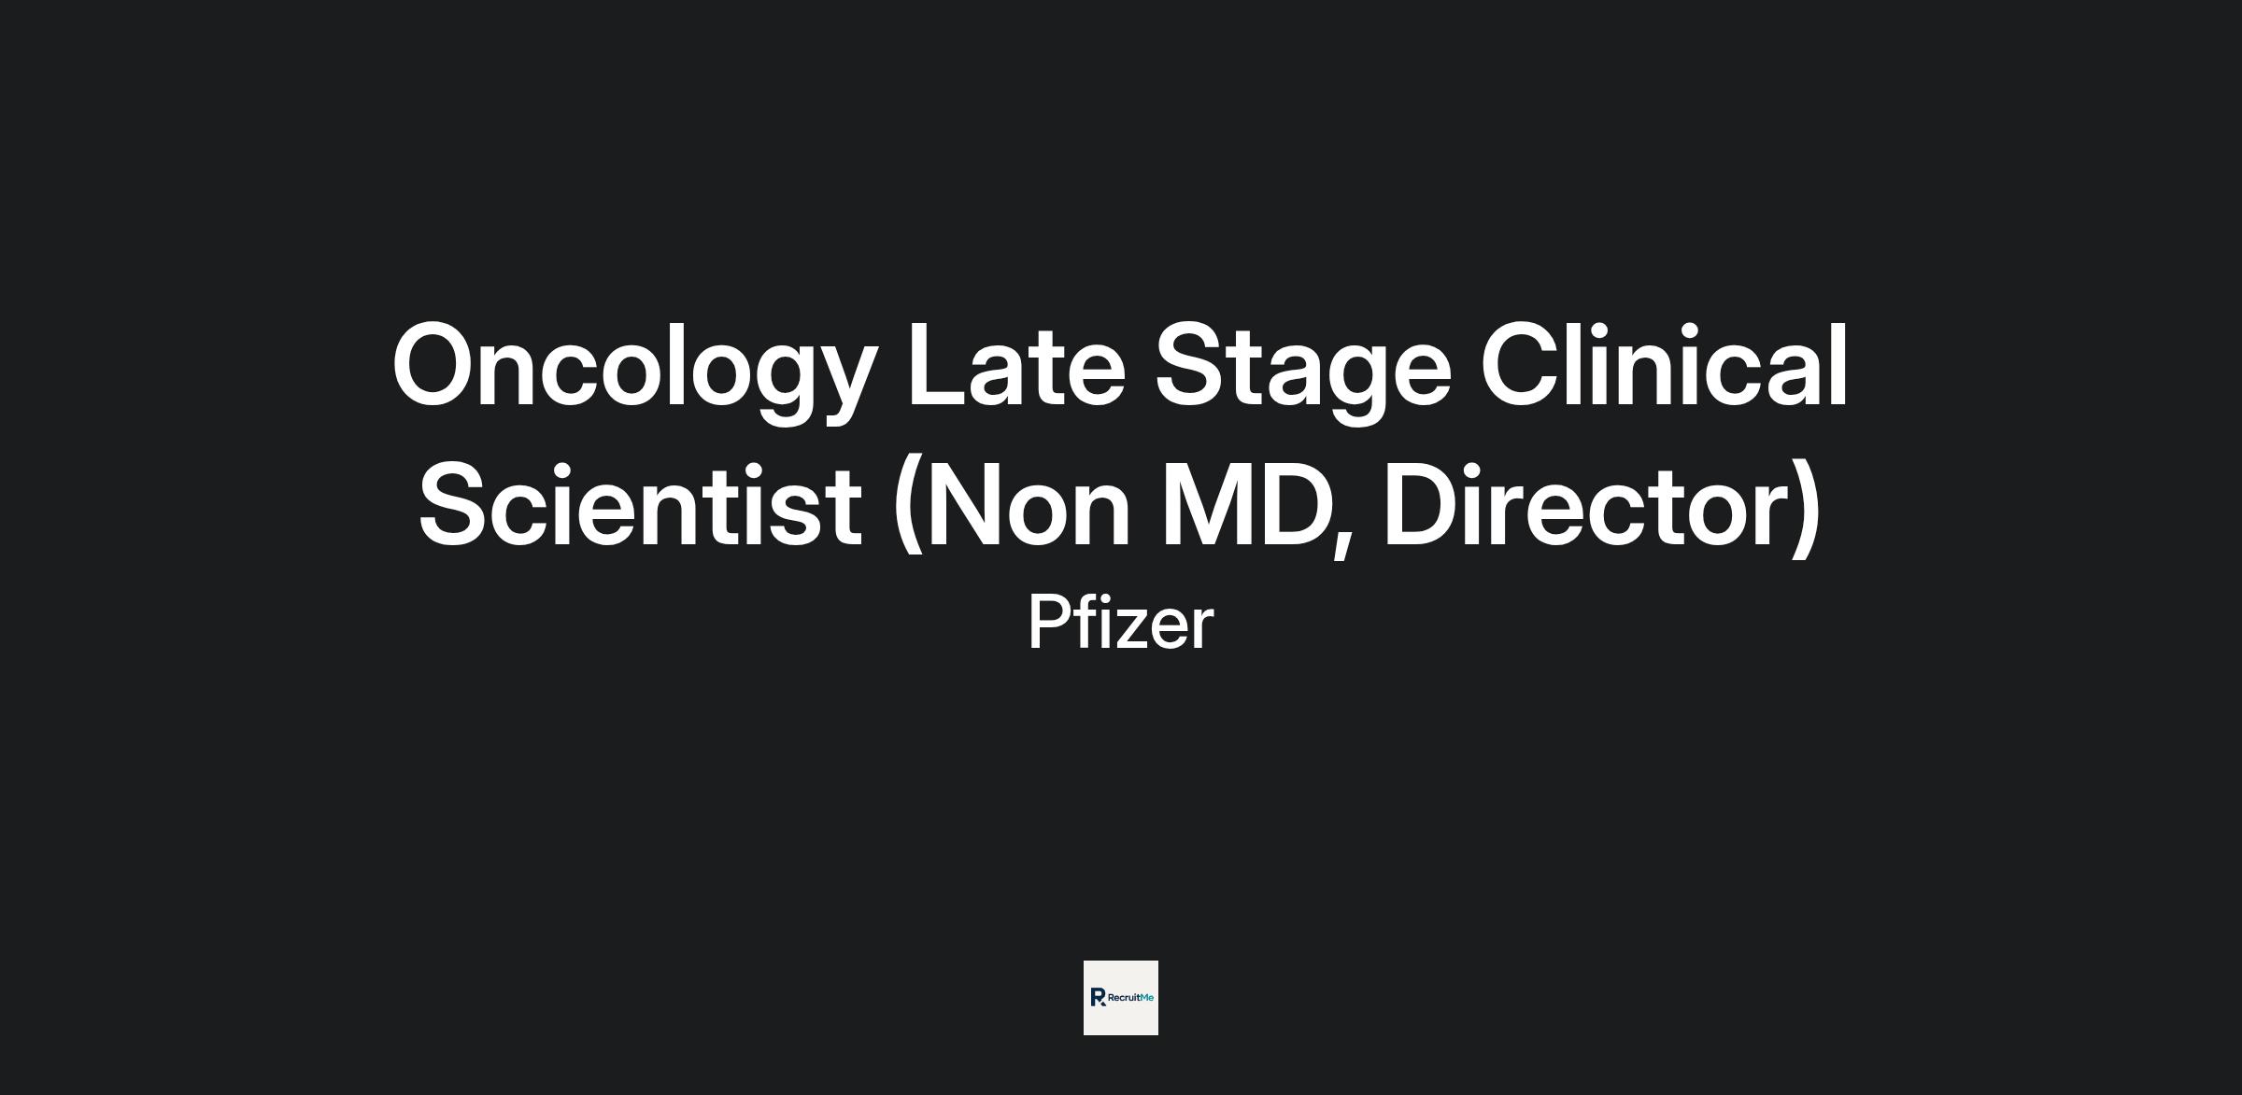Click the "(Non" text in the title
Screen dimensions: 2242x1095
tap(1011, 506)
